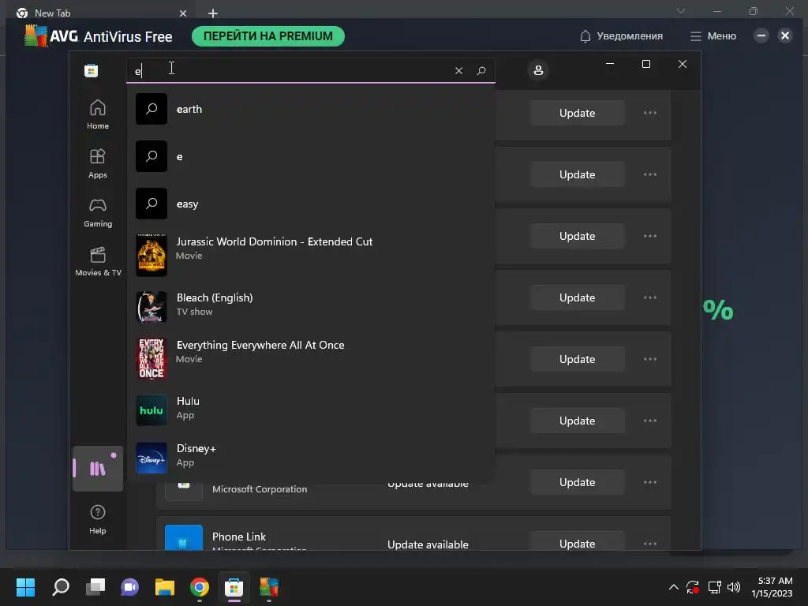This screenshot has width=808, height=606.
Task: Open the AVG hamburger menu
Action: point(713,36)
